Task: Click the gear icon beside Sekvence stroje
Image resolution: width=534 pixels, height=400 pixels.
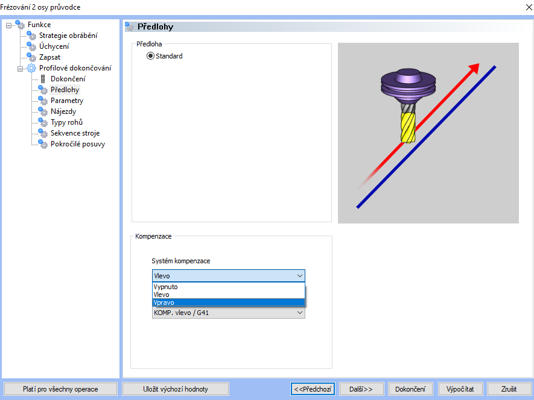Action: [x=43, y=133]
